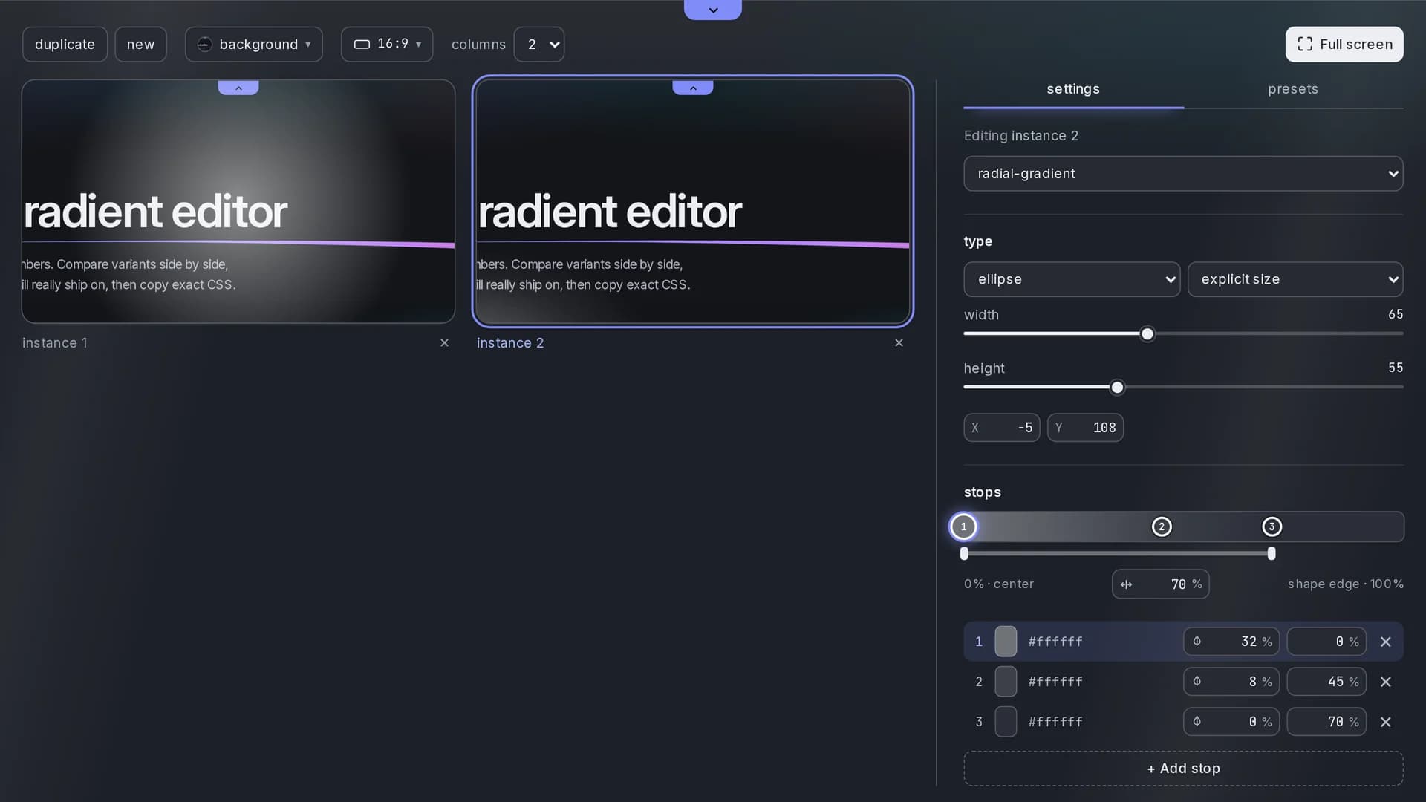The width and height of the screenshot is (1426, 802).
Task: Click chevron handle on instance 2 preview
Action: point(693,88)
